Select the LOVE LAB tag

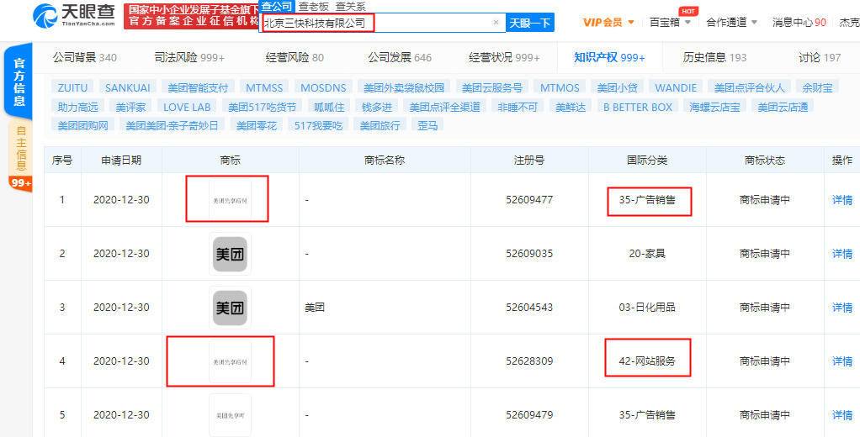coord(186,107)
